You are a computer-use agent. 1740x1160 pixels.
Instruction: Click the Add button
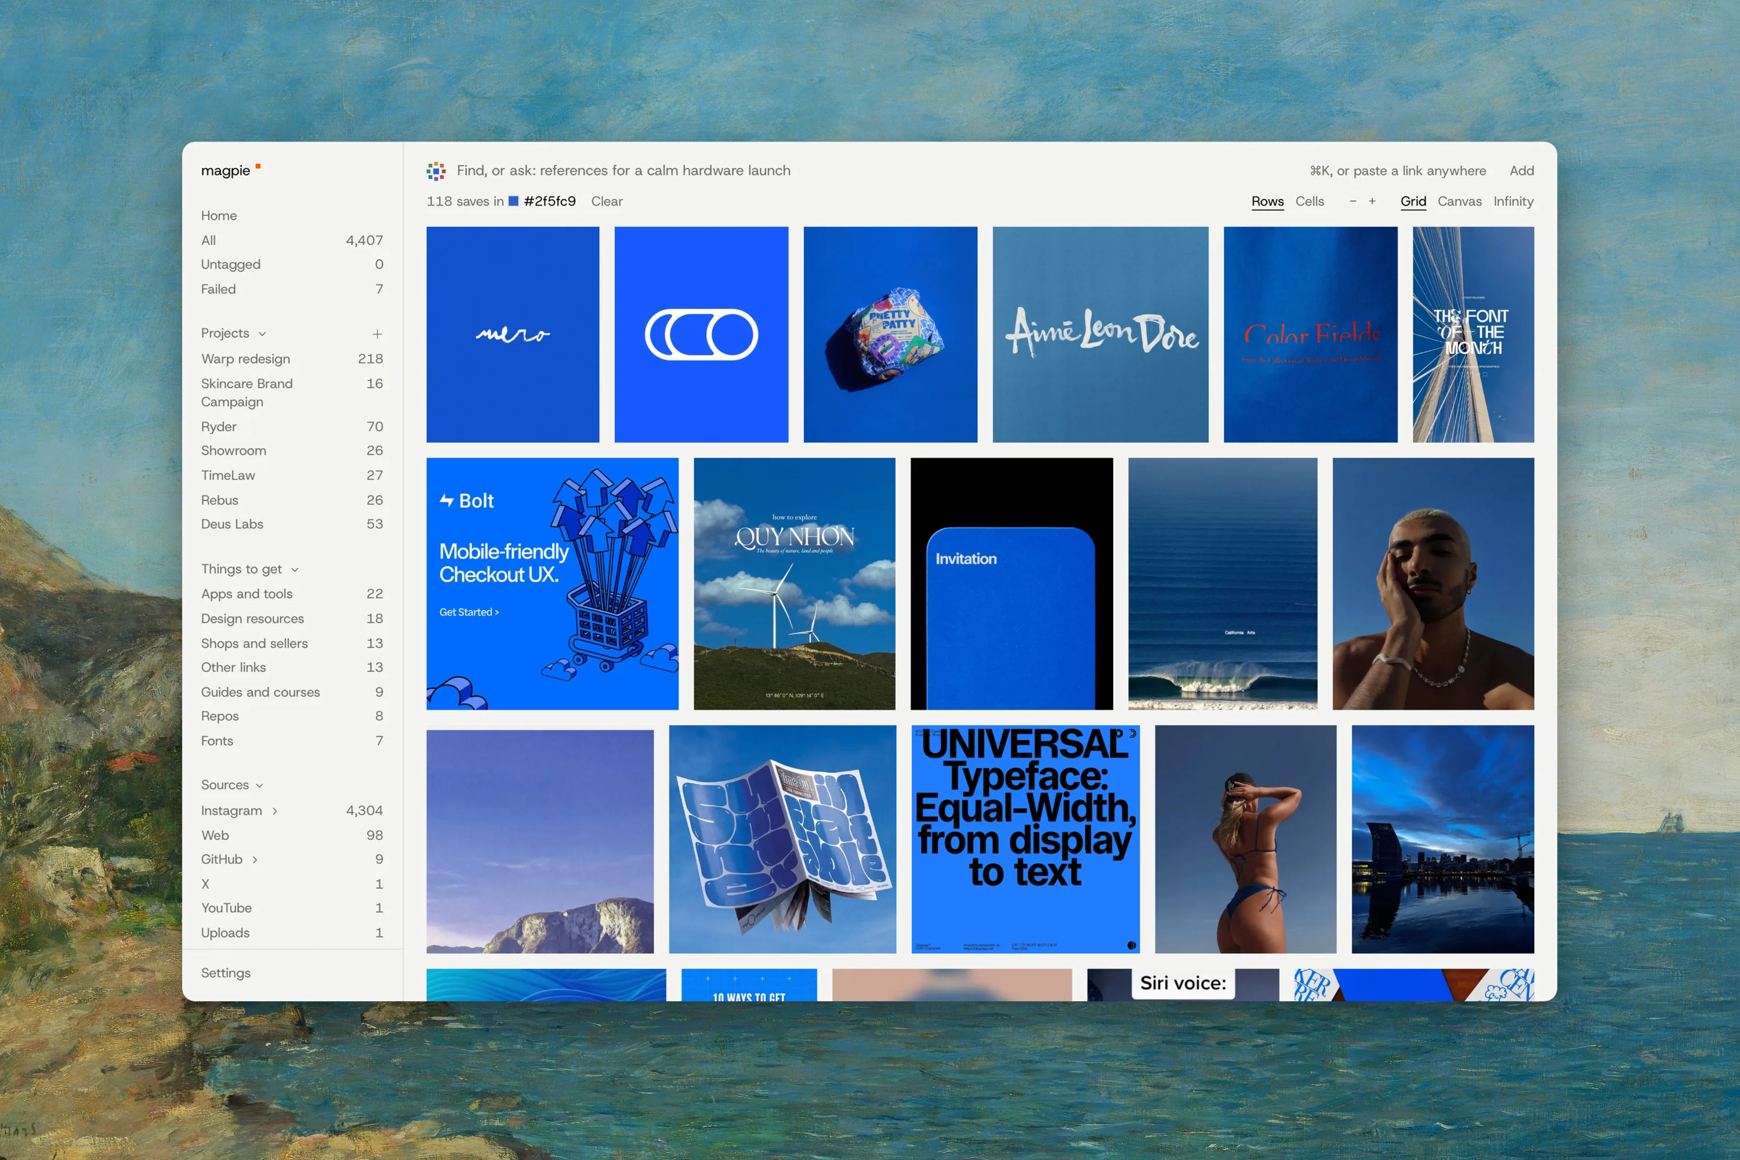(1521, 171)
